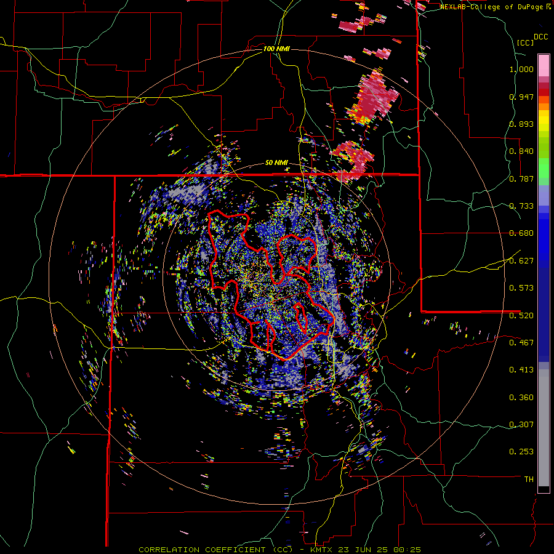This screenshot has width=554, height=554.
Task: Click the 0.360 legend value
Action: tap(521, 398)
